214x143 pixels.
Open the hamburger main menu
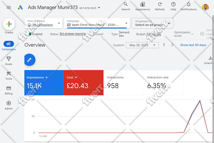click(x=8, y=7)
